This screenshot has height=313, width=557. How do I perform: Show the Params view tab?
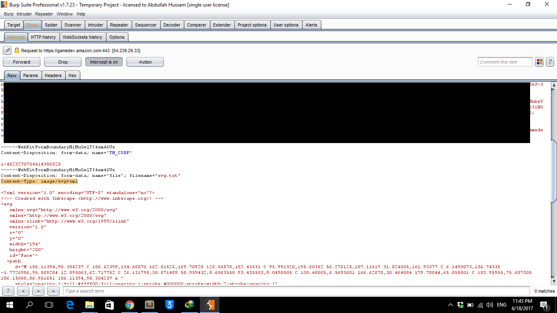(31, 75)
